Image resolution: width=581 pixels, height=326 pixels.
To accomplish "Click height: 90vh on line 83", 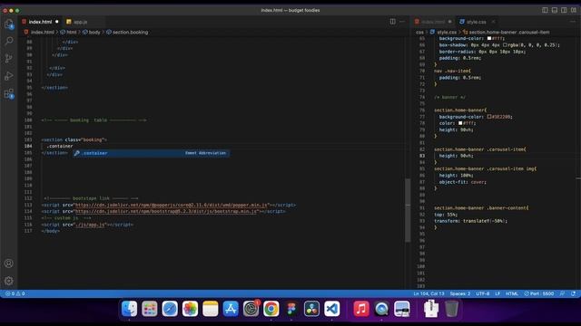I will 456,156.
